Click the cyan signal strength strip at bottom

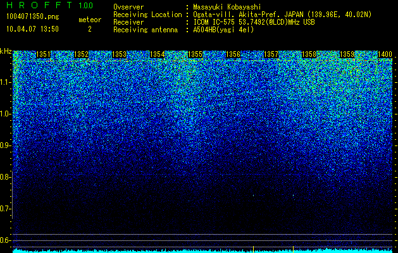tap(202, 250)
